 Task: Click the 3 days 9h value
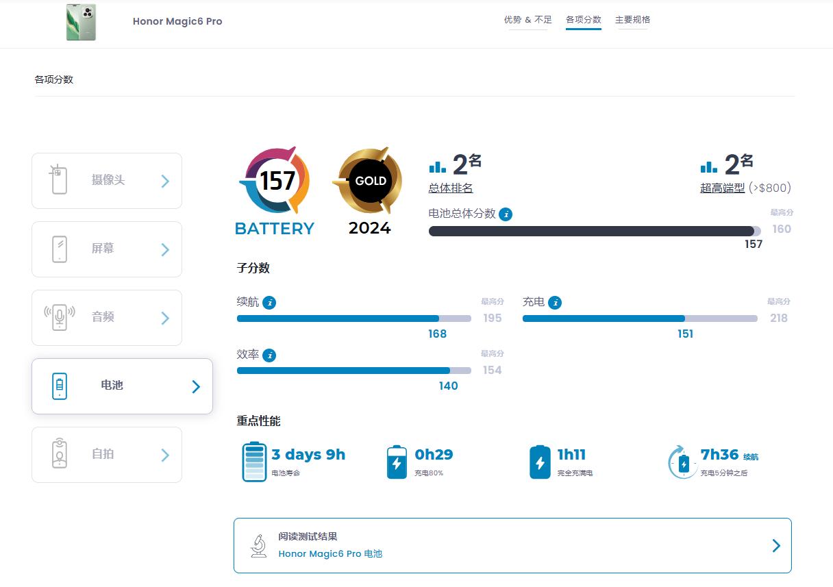(308, 455)
